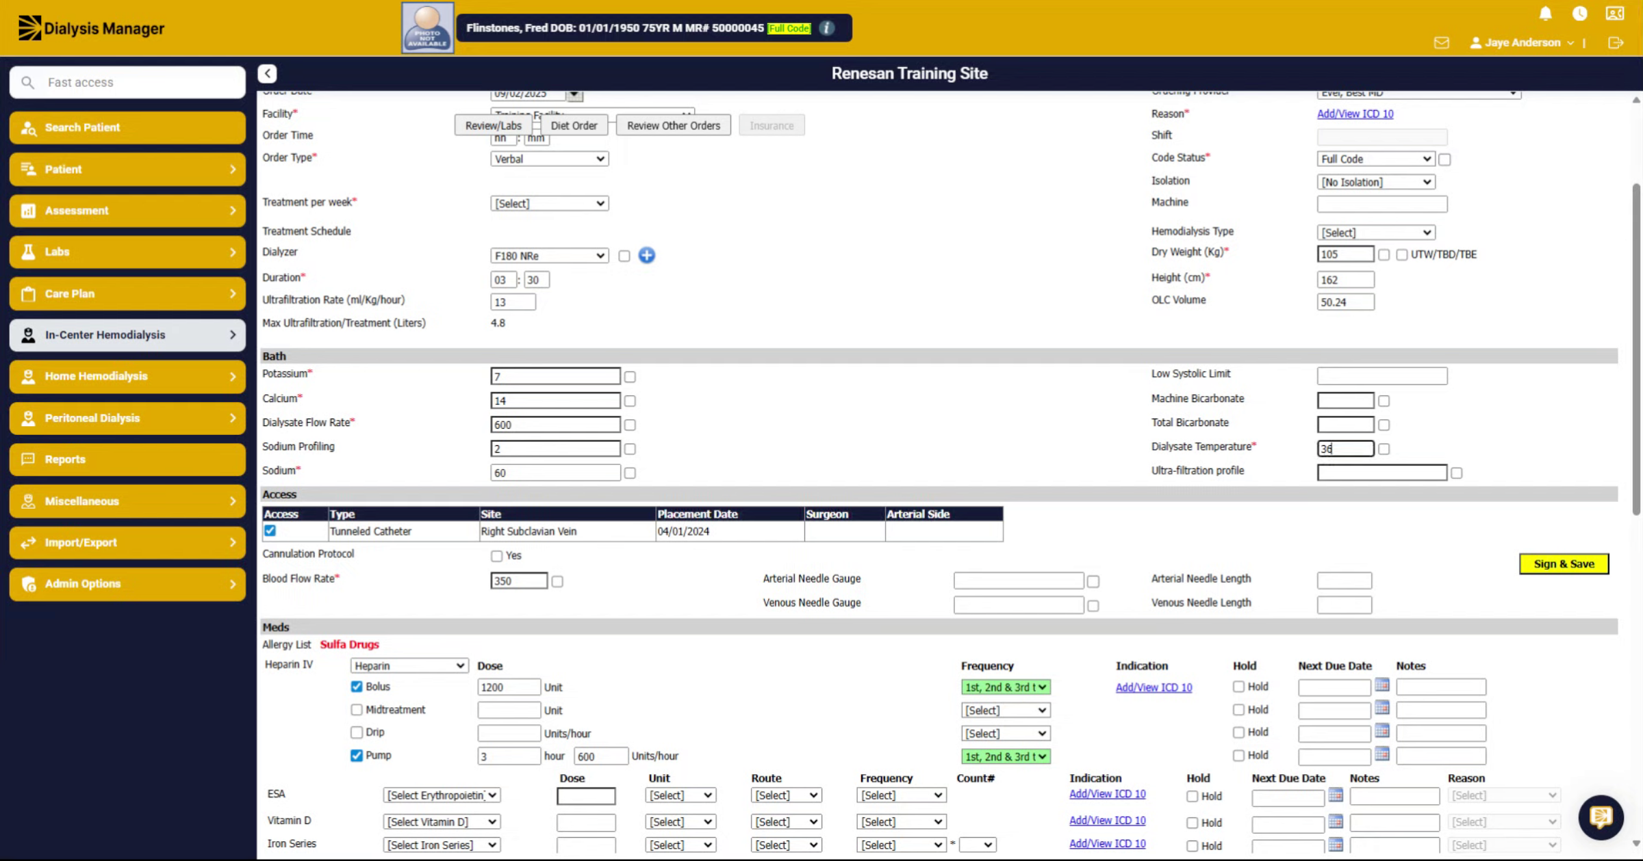The image size is (1643, 861).
Task: Click the patient info icon next to Full Code
Action: point(827,28)
